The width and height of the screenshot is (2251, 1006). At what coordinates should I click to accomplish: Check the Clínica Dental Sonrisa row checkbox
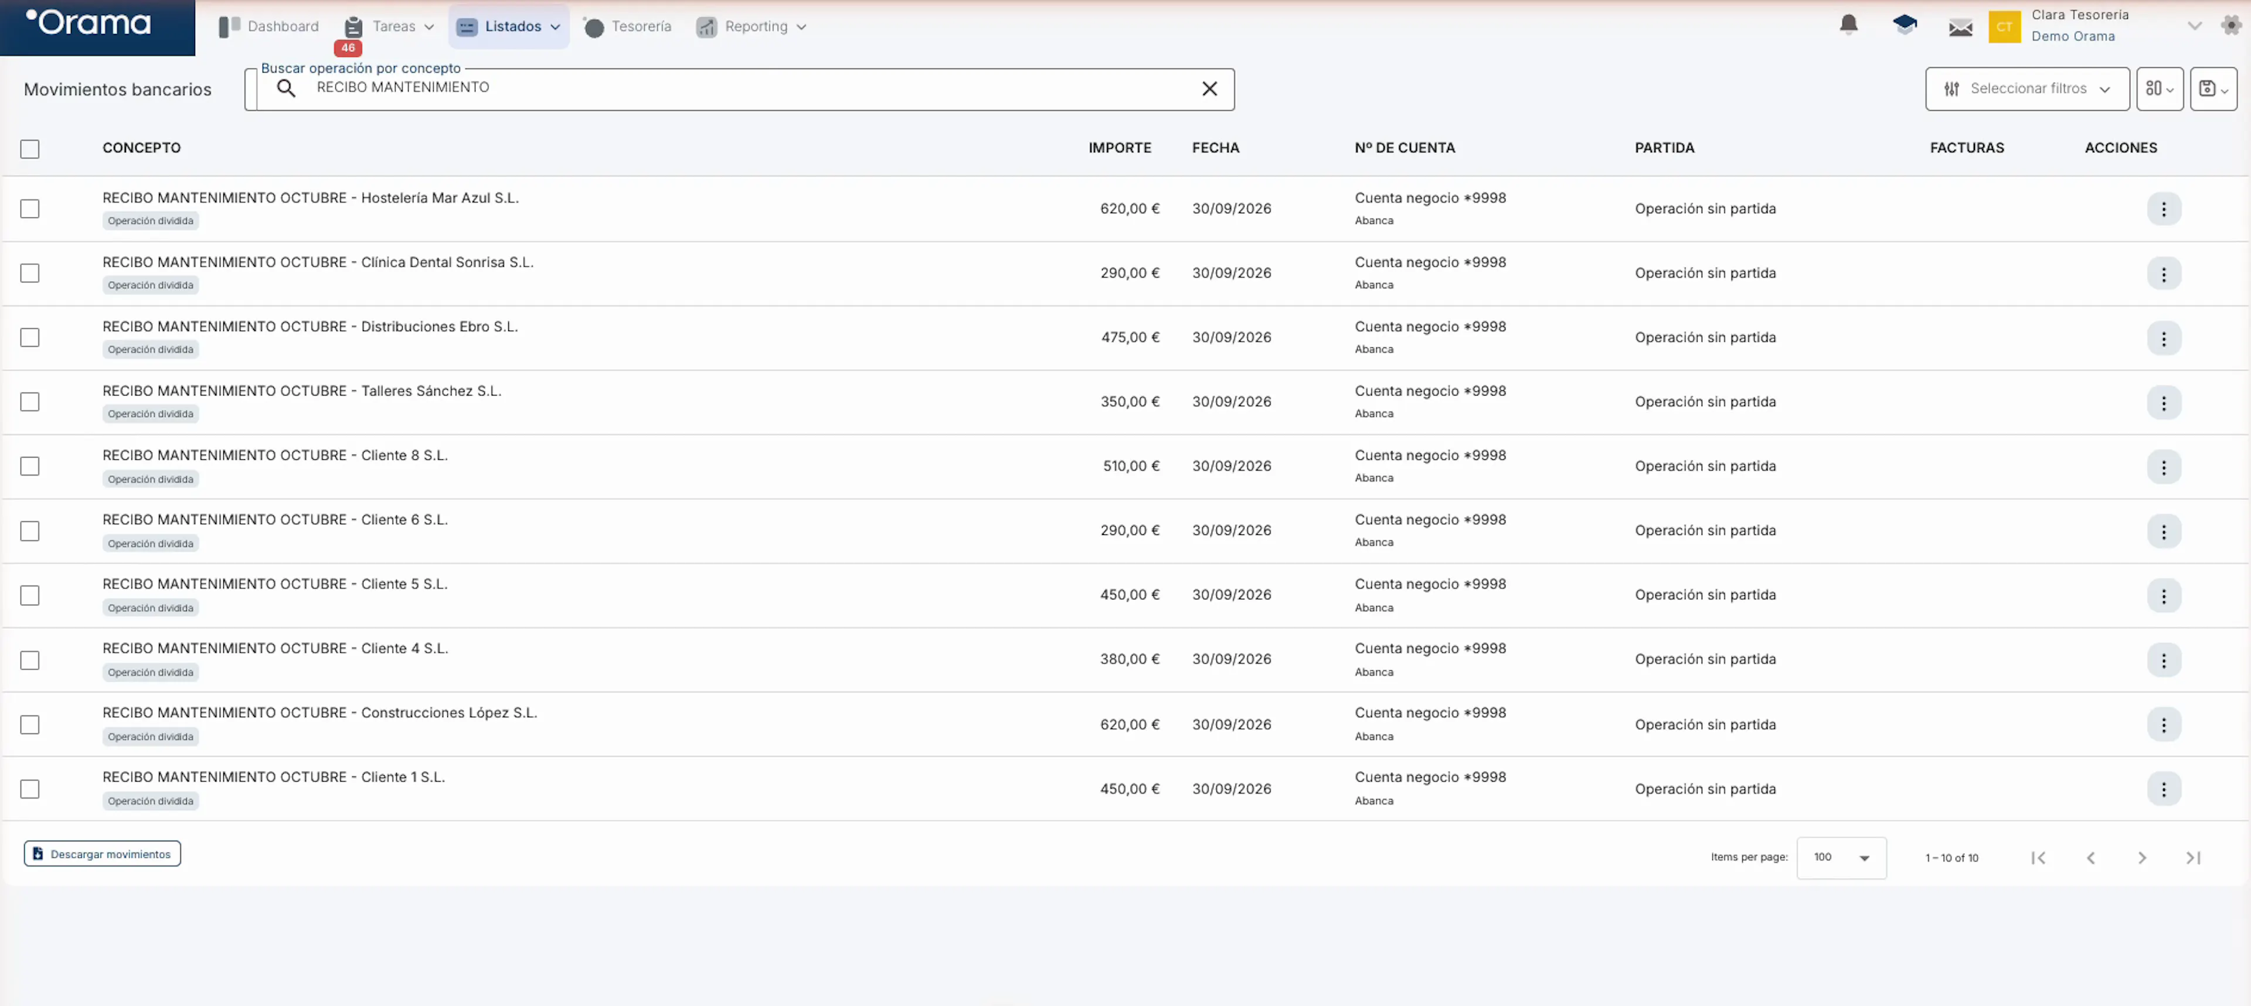(30, 274)
